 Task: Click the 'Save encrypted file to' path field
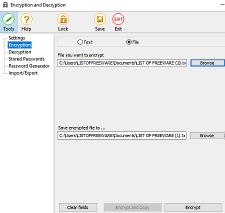click(122, 135)
